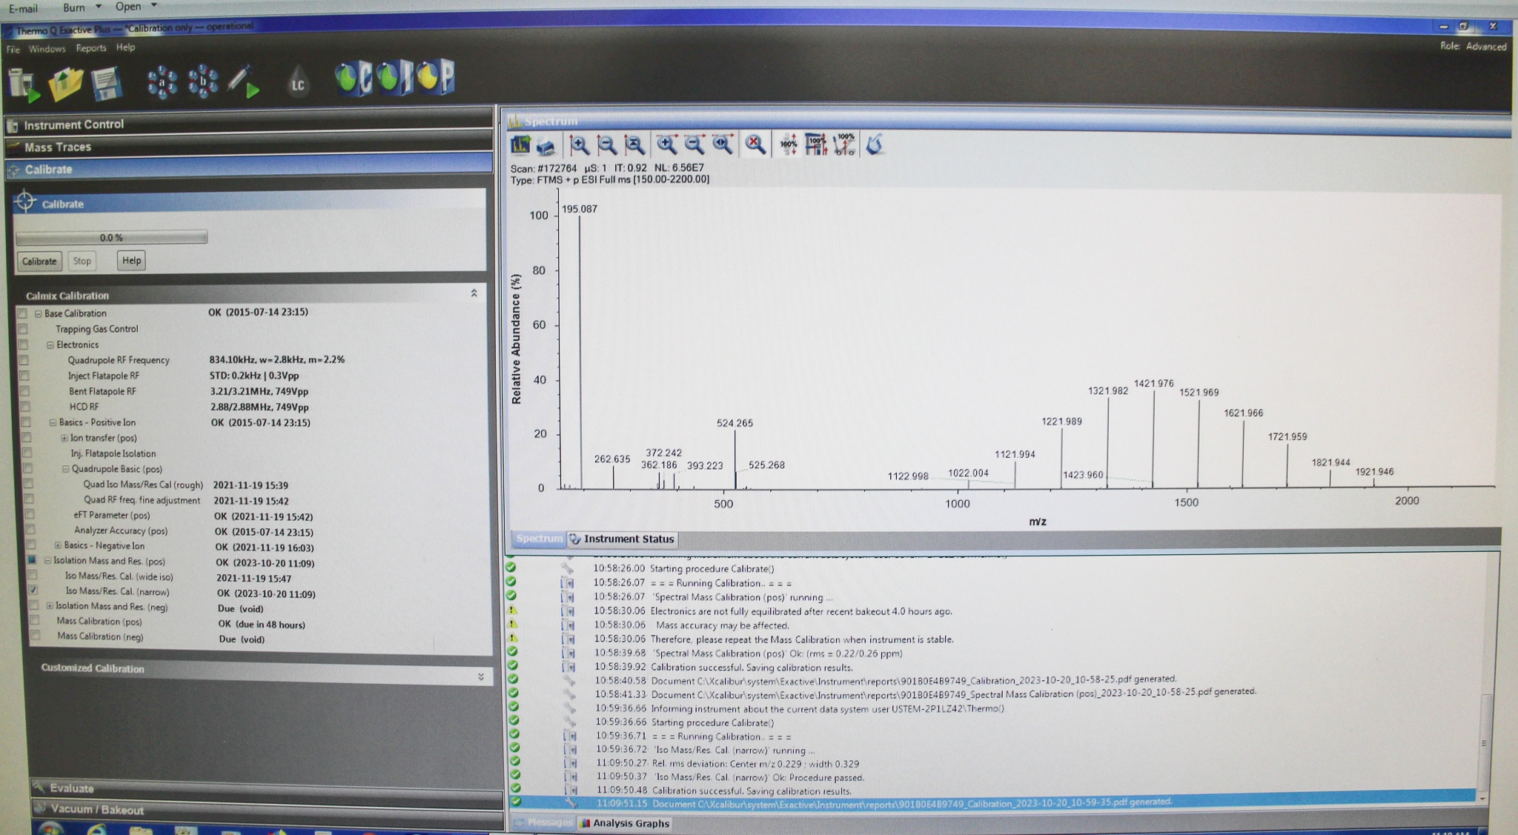Click the 0.0% calibration progress bar
This screenshot has width=1518, height=835.
click(x=111, y=237)
